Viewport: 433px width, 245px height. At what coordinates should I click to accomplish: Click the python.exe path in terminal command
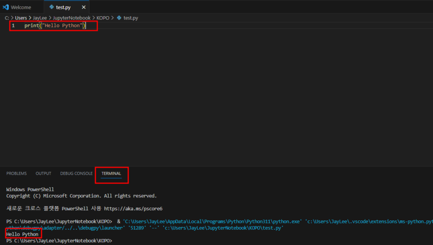pos(212,221)
